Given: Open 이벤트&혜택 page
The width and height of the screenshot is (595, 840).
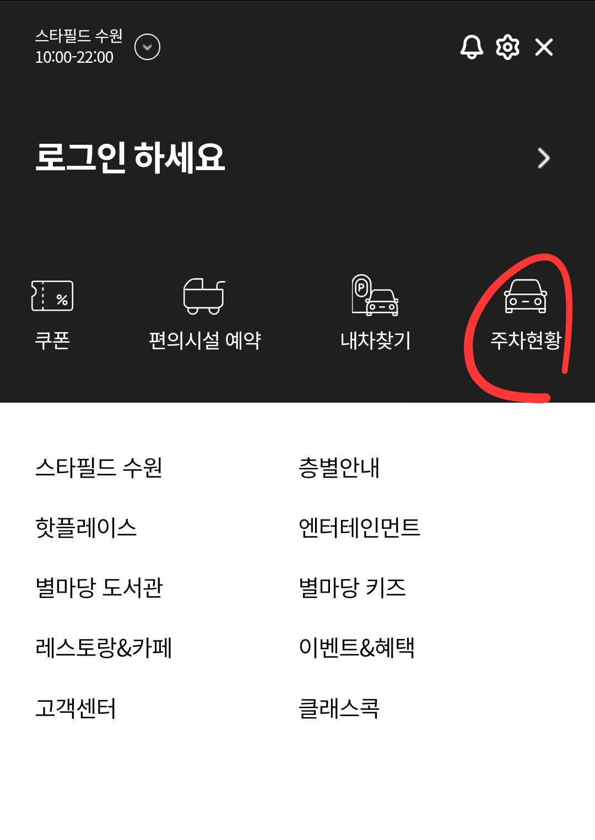Looking at the screenshot, I should [x=356, y=648].
